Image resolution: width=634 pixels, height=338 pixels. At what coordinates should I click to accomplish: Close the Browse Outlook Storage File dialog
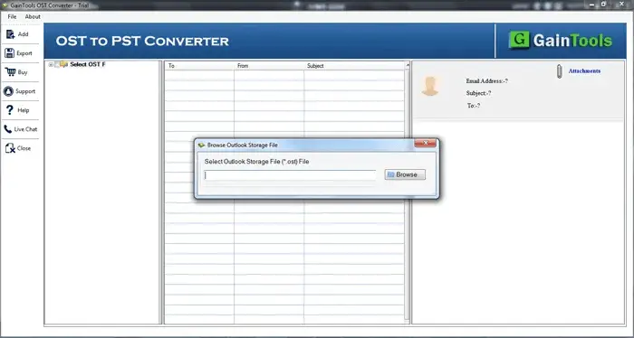[425, 143]
